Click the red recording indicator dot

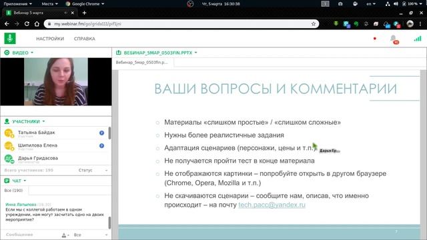tap(375, 39)
